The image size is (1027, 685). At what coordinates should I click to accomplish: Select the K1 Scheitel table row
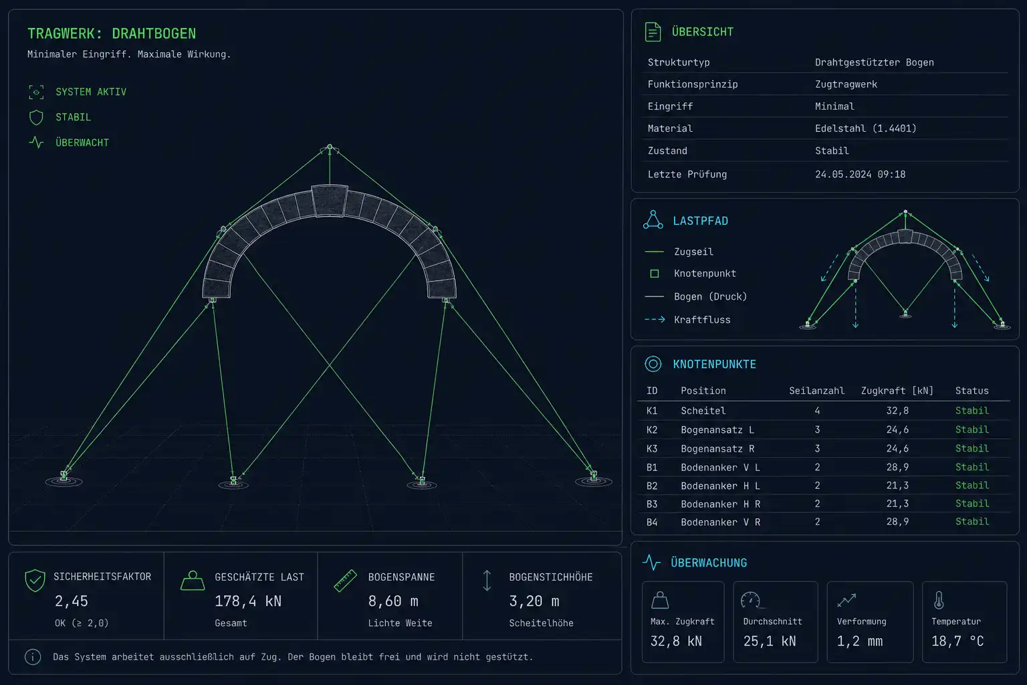[x=824, y=411]
